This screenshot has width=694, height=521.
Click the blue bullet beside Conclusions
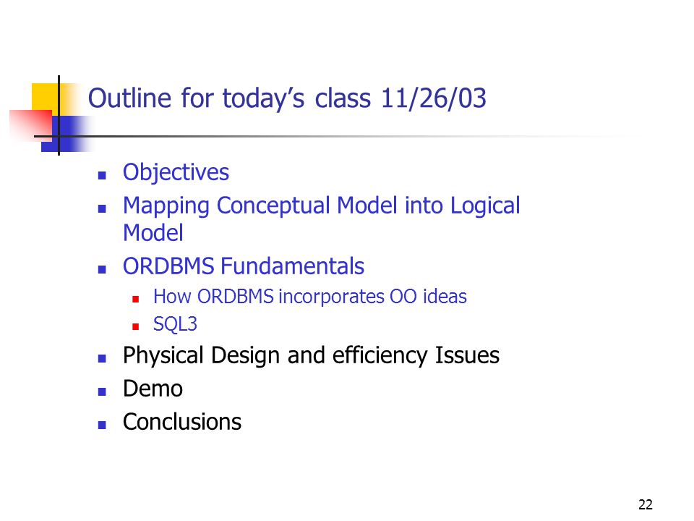pyautogui.click(x=102, y=425)
